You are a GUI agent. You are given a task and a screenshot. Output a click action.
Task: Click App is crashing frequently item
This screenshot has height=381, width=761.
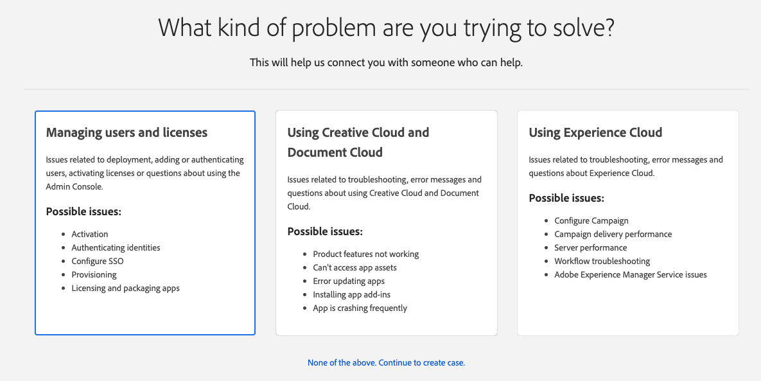tap(360, 308)
